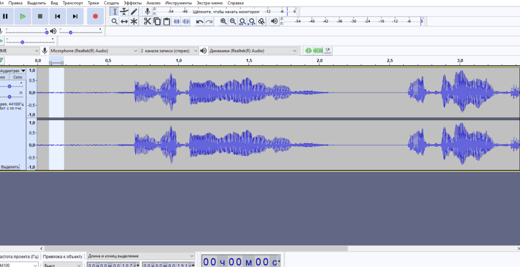Redo the last undone action

[209, 22]
